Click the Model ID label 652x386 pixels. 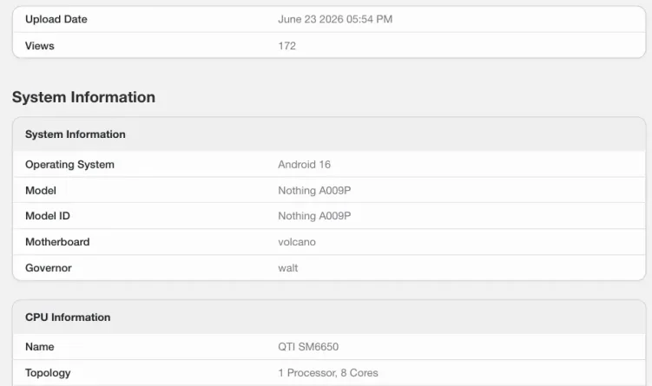pyautogui.click(x=48, y=216)
